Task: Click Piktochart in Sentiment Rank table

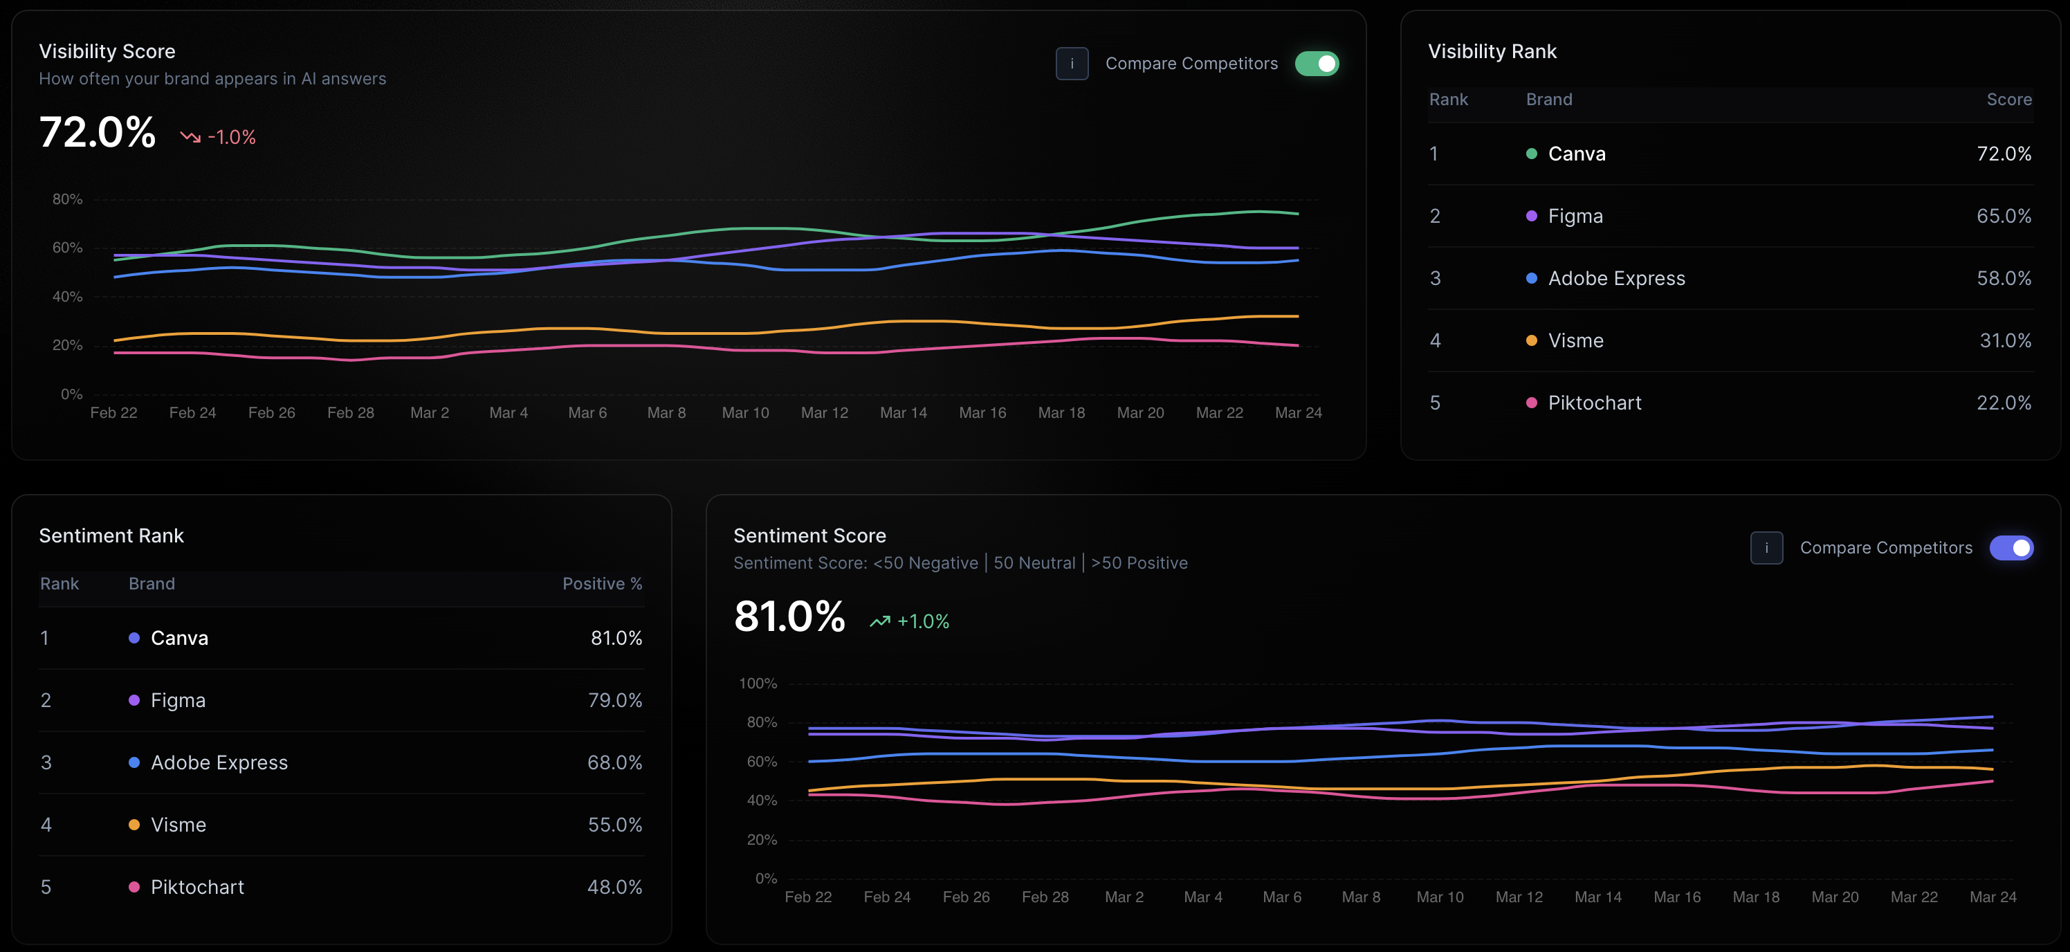Action: point(197,887)
